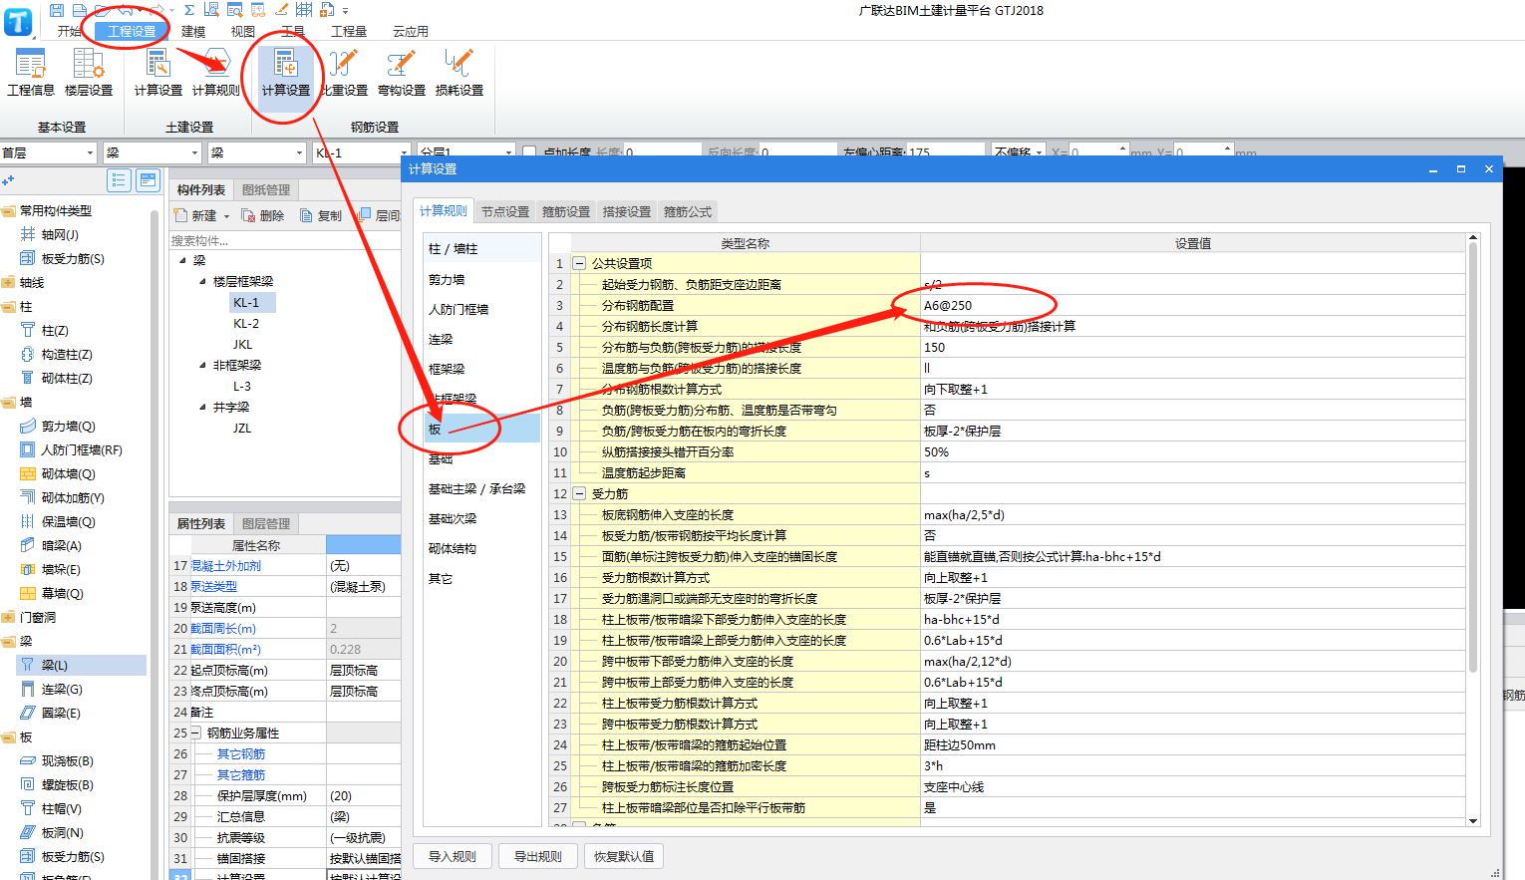Select 构造柱(Z) component type
The width and height of the screenshot is (1525, 880).
pos(67,354)
